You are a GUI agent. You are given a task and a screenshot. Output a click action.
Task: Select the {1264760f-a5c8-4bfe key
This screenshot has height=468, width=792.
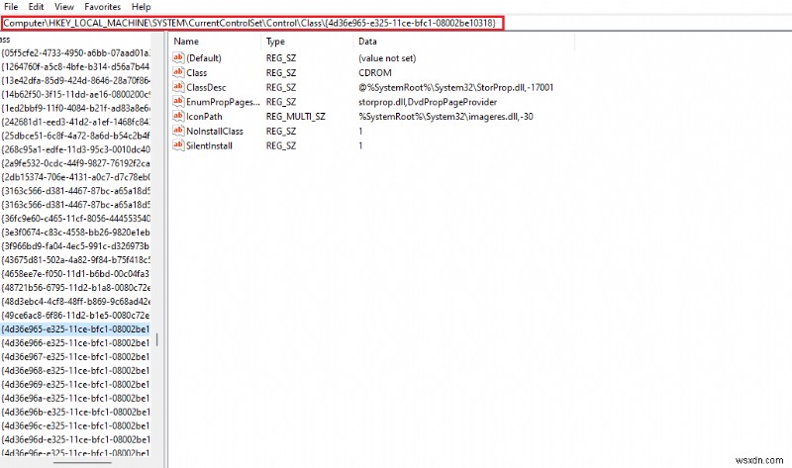coord(75,66)
